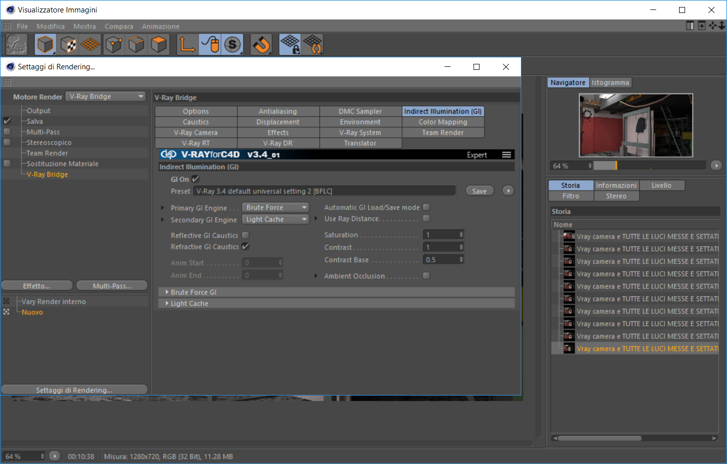This screenshot has width=727, height=464.
Task: Select the Model mode cube icon
Action: pos(45,45)
